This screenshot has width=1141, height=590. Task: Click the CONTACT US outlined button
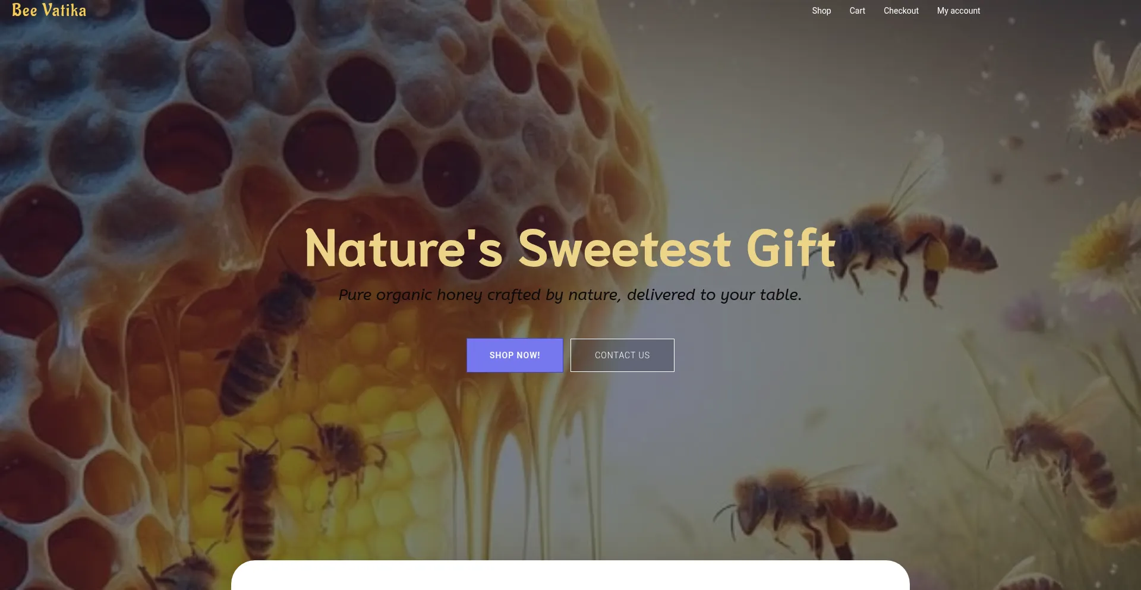pyautogui.click(x=622, y=355)
